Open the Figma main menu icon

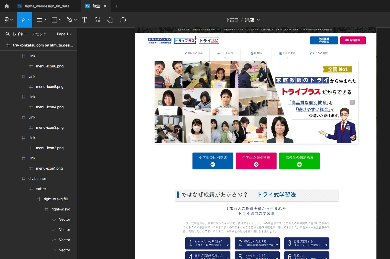pos(7,20)
